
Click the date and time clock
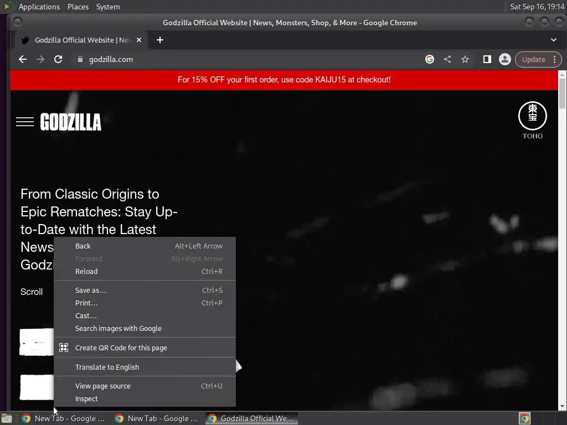tap(537, 7)
